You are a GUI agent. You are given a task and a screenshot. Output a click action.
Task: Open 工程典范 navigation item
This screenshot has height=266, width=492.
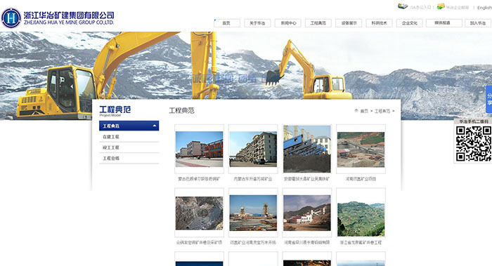pos(318,23)
